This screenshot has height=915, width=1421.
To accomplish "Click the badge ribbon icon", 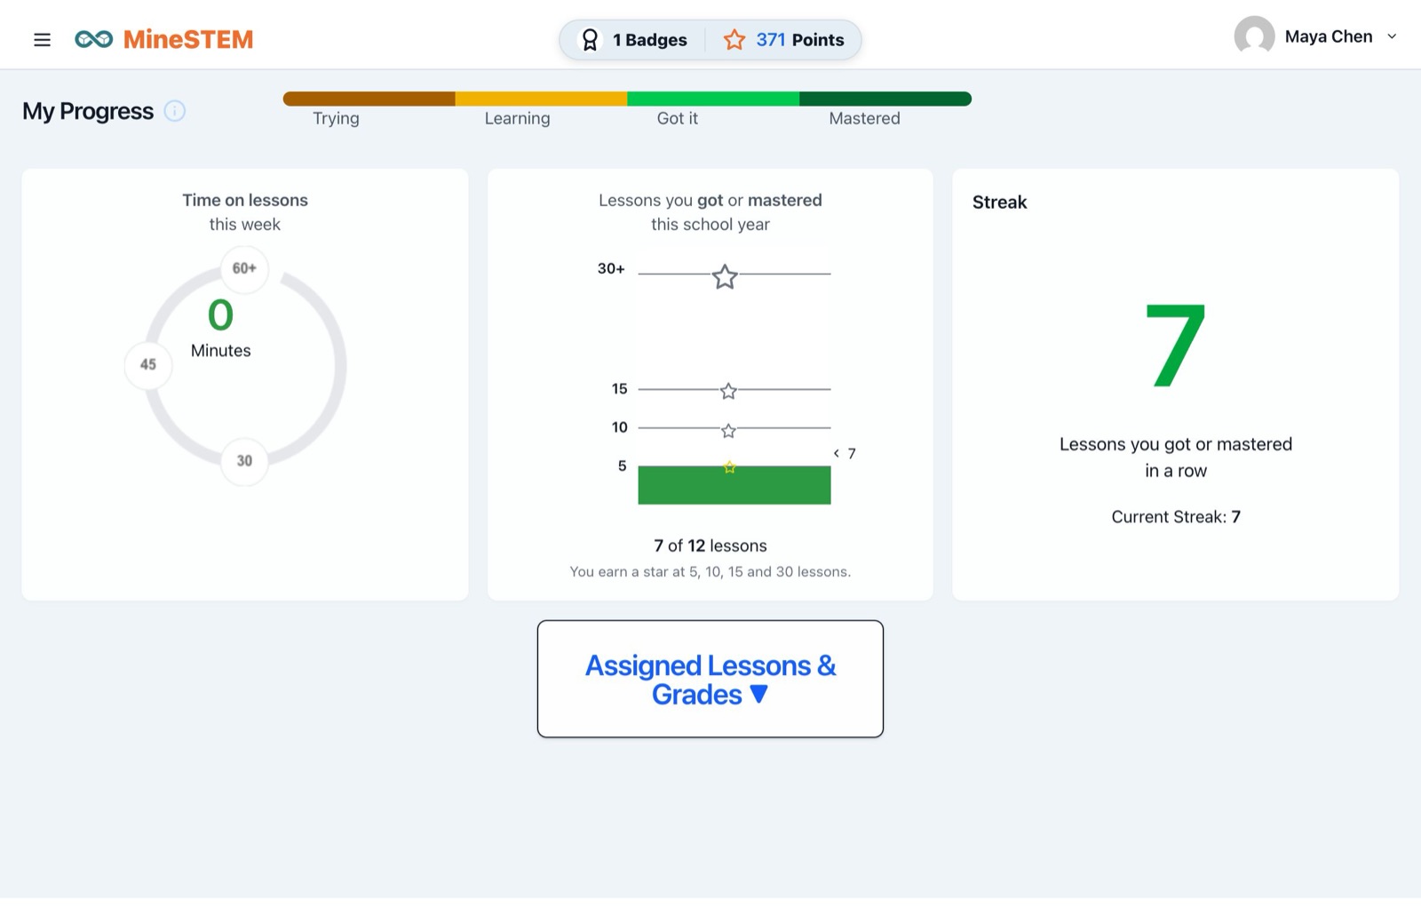I will (590, 40).
